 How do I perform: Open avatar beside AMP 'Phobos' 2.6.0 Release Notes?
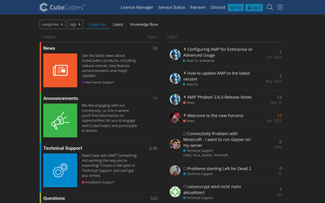[175, 100]
